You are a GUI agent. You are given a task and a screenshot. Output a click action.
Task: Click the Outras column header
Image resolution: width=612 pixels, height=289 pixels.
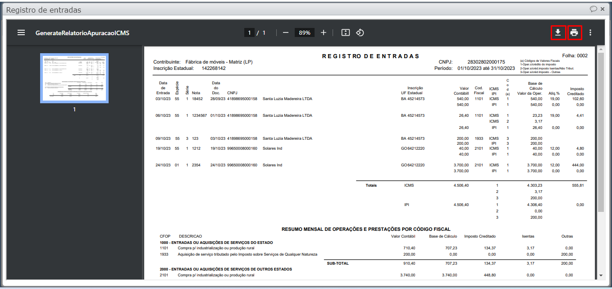pos(567,236)
